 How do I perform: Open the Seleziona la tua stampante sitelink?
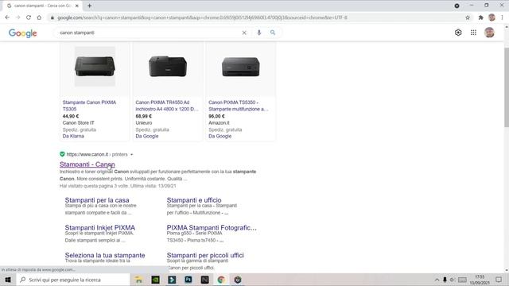point(105,255)
